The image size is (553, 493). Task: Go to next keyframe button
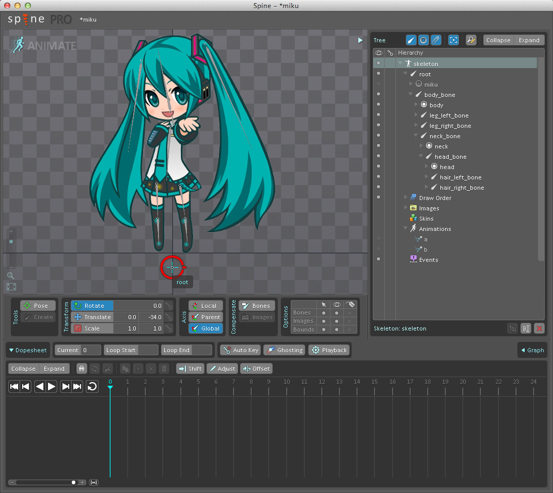coord(66,386)
